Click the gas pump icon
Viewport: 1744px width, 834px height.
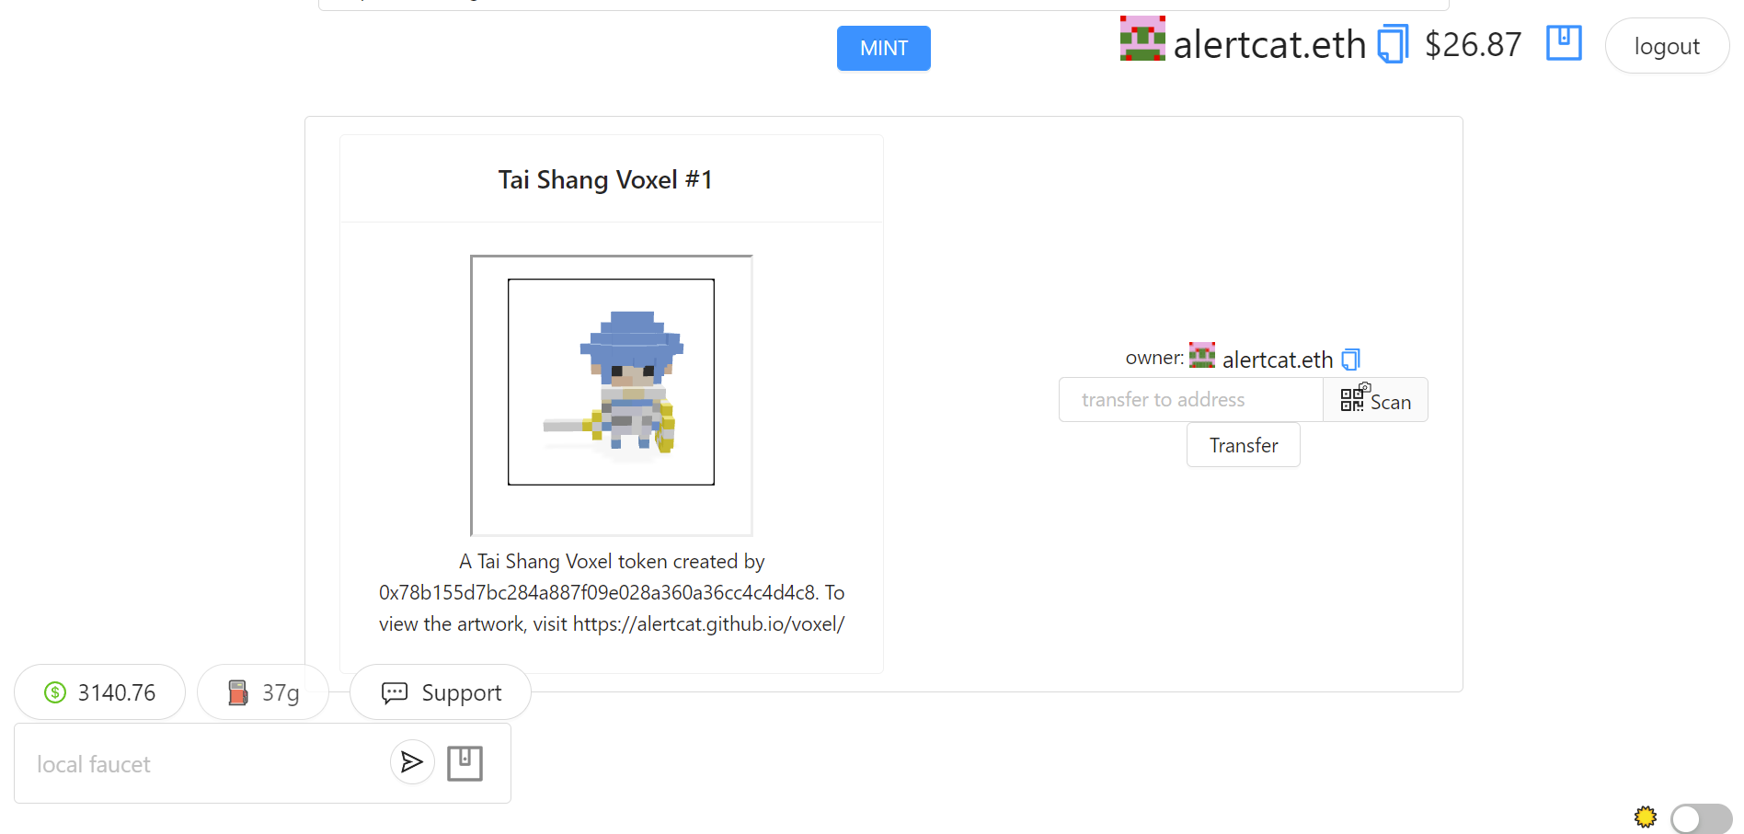click(x=238, y=692)
